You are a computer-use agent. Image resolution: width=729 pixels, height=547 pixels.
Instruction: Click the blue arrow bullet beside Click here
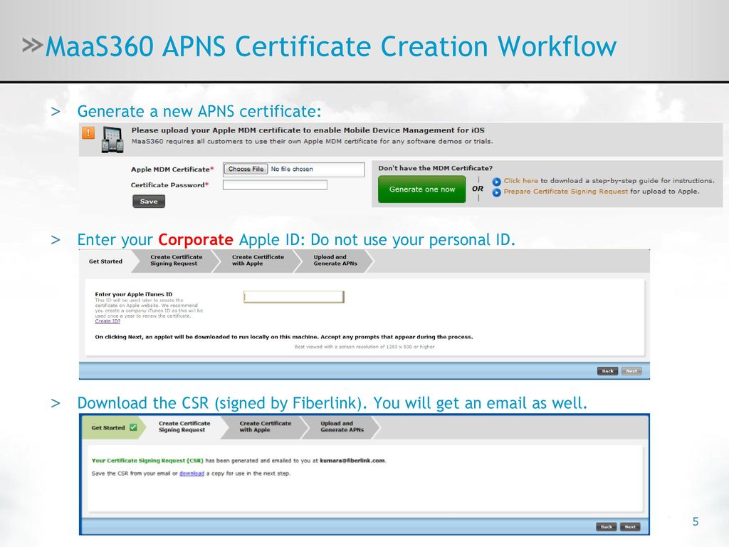point(496,182)
